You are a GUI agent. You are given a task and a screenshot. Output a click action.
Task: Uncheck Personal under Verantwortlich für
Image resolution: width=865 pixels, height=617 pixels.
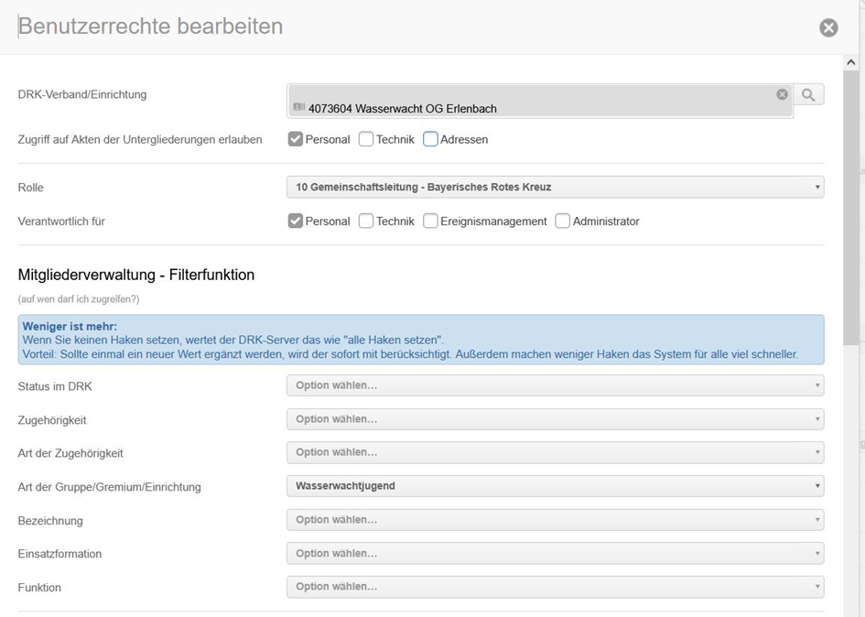296,222
